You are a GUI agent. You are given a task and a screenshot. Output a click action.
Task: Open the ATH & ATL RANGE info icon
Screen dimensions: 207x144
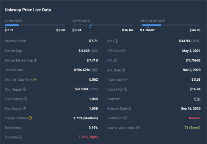164,21
